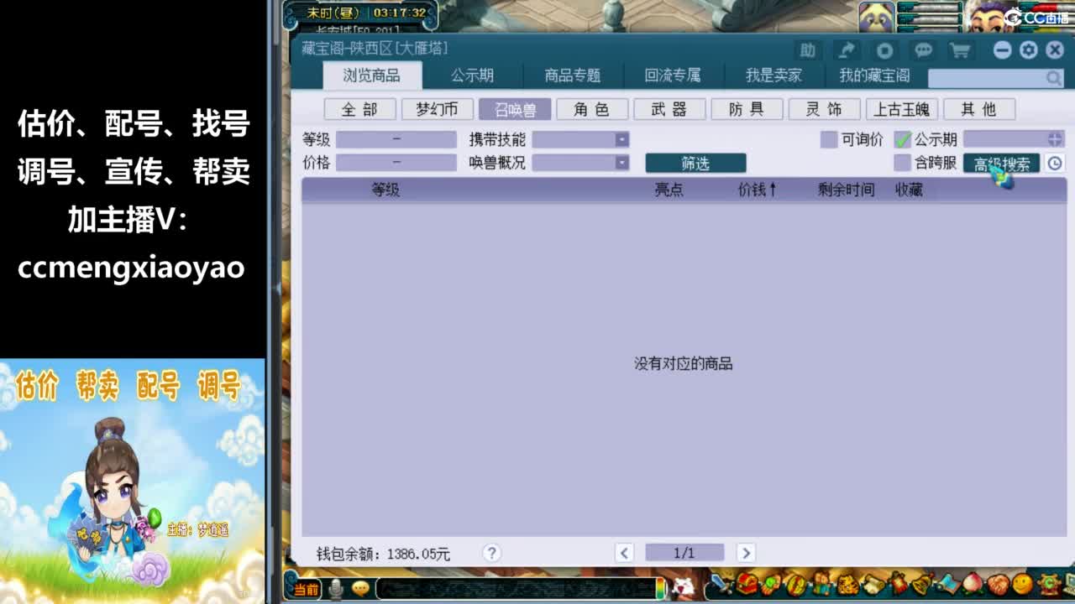
Task: Select the 防具 category button
Action: pyautogui.click(x=747, y=109)
